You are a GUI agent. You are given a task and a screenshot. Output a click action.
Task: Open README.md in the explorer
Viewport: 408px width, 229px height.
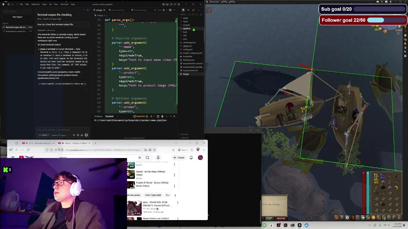pos(188,60)
